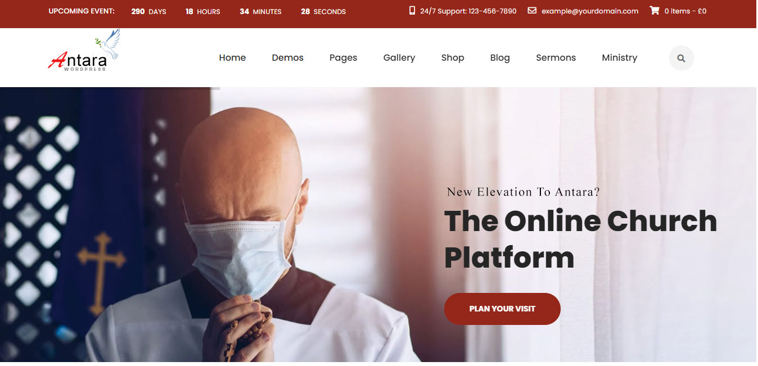Open the Pages menu

(x=343, y=58)
